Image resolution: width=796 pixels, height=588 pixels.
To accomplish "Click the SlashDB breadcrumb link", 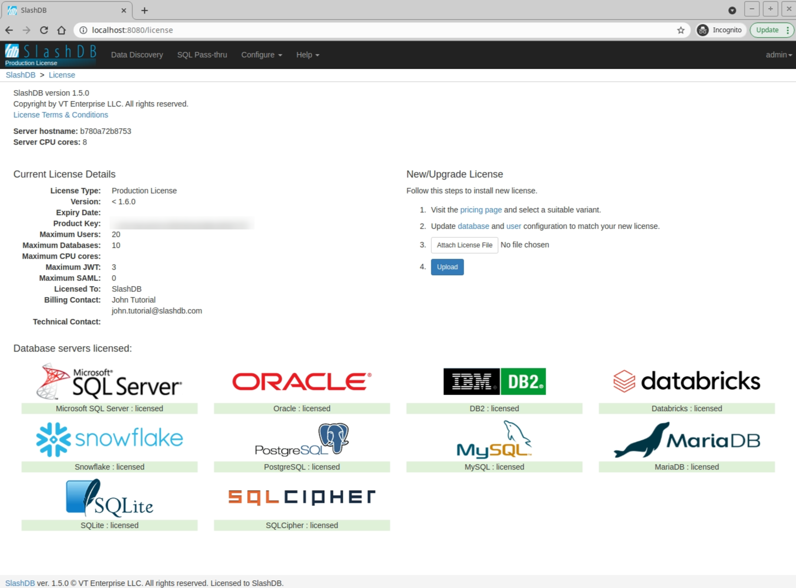I will (20, 75).
